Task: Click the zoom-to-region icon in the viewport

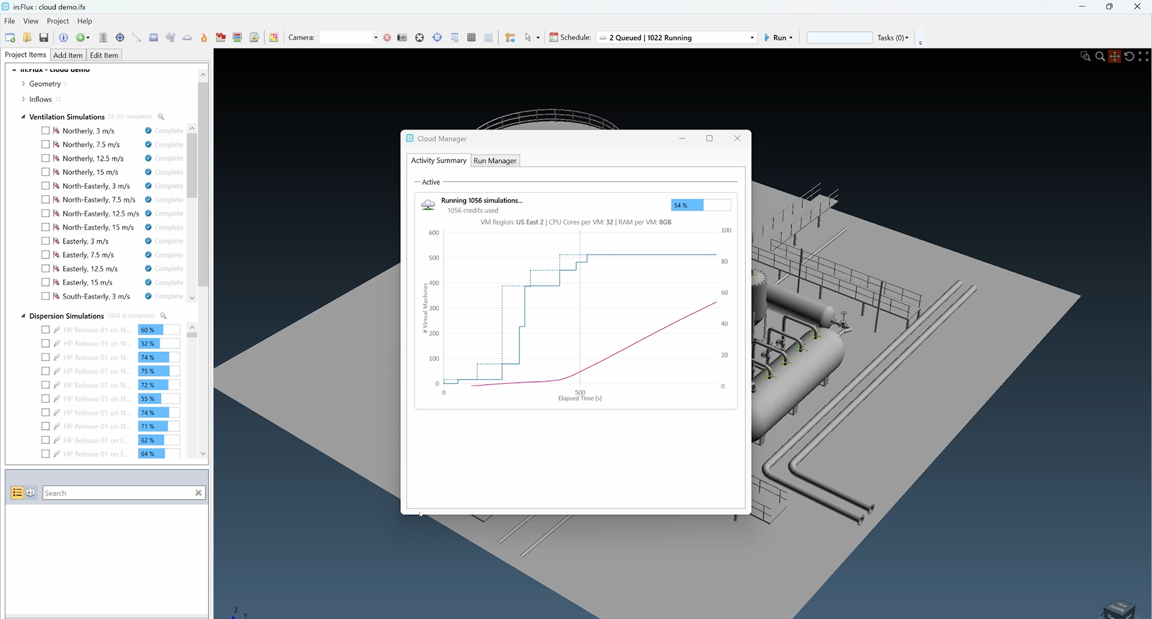Action: pyautogui.click(x=1085, y=56)
